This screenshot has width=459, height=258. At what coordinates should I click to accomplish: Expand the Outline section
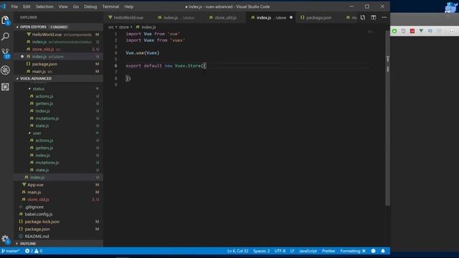[x=17, y=244]
